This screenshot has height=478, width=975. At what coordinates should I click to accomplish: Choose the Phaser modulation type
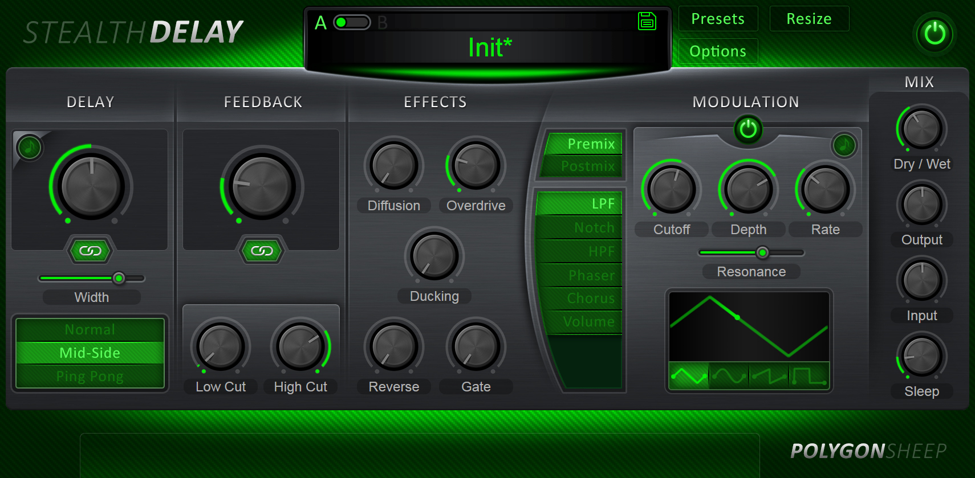582,275
